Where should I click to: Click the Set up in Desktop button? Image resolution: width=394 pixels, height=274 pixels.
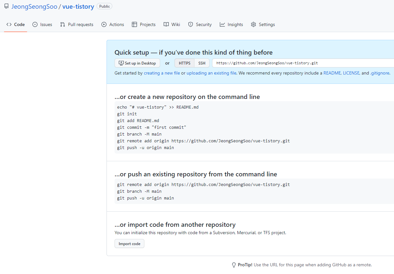[x=137, y=63]
